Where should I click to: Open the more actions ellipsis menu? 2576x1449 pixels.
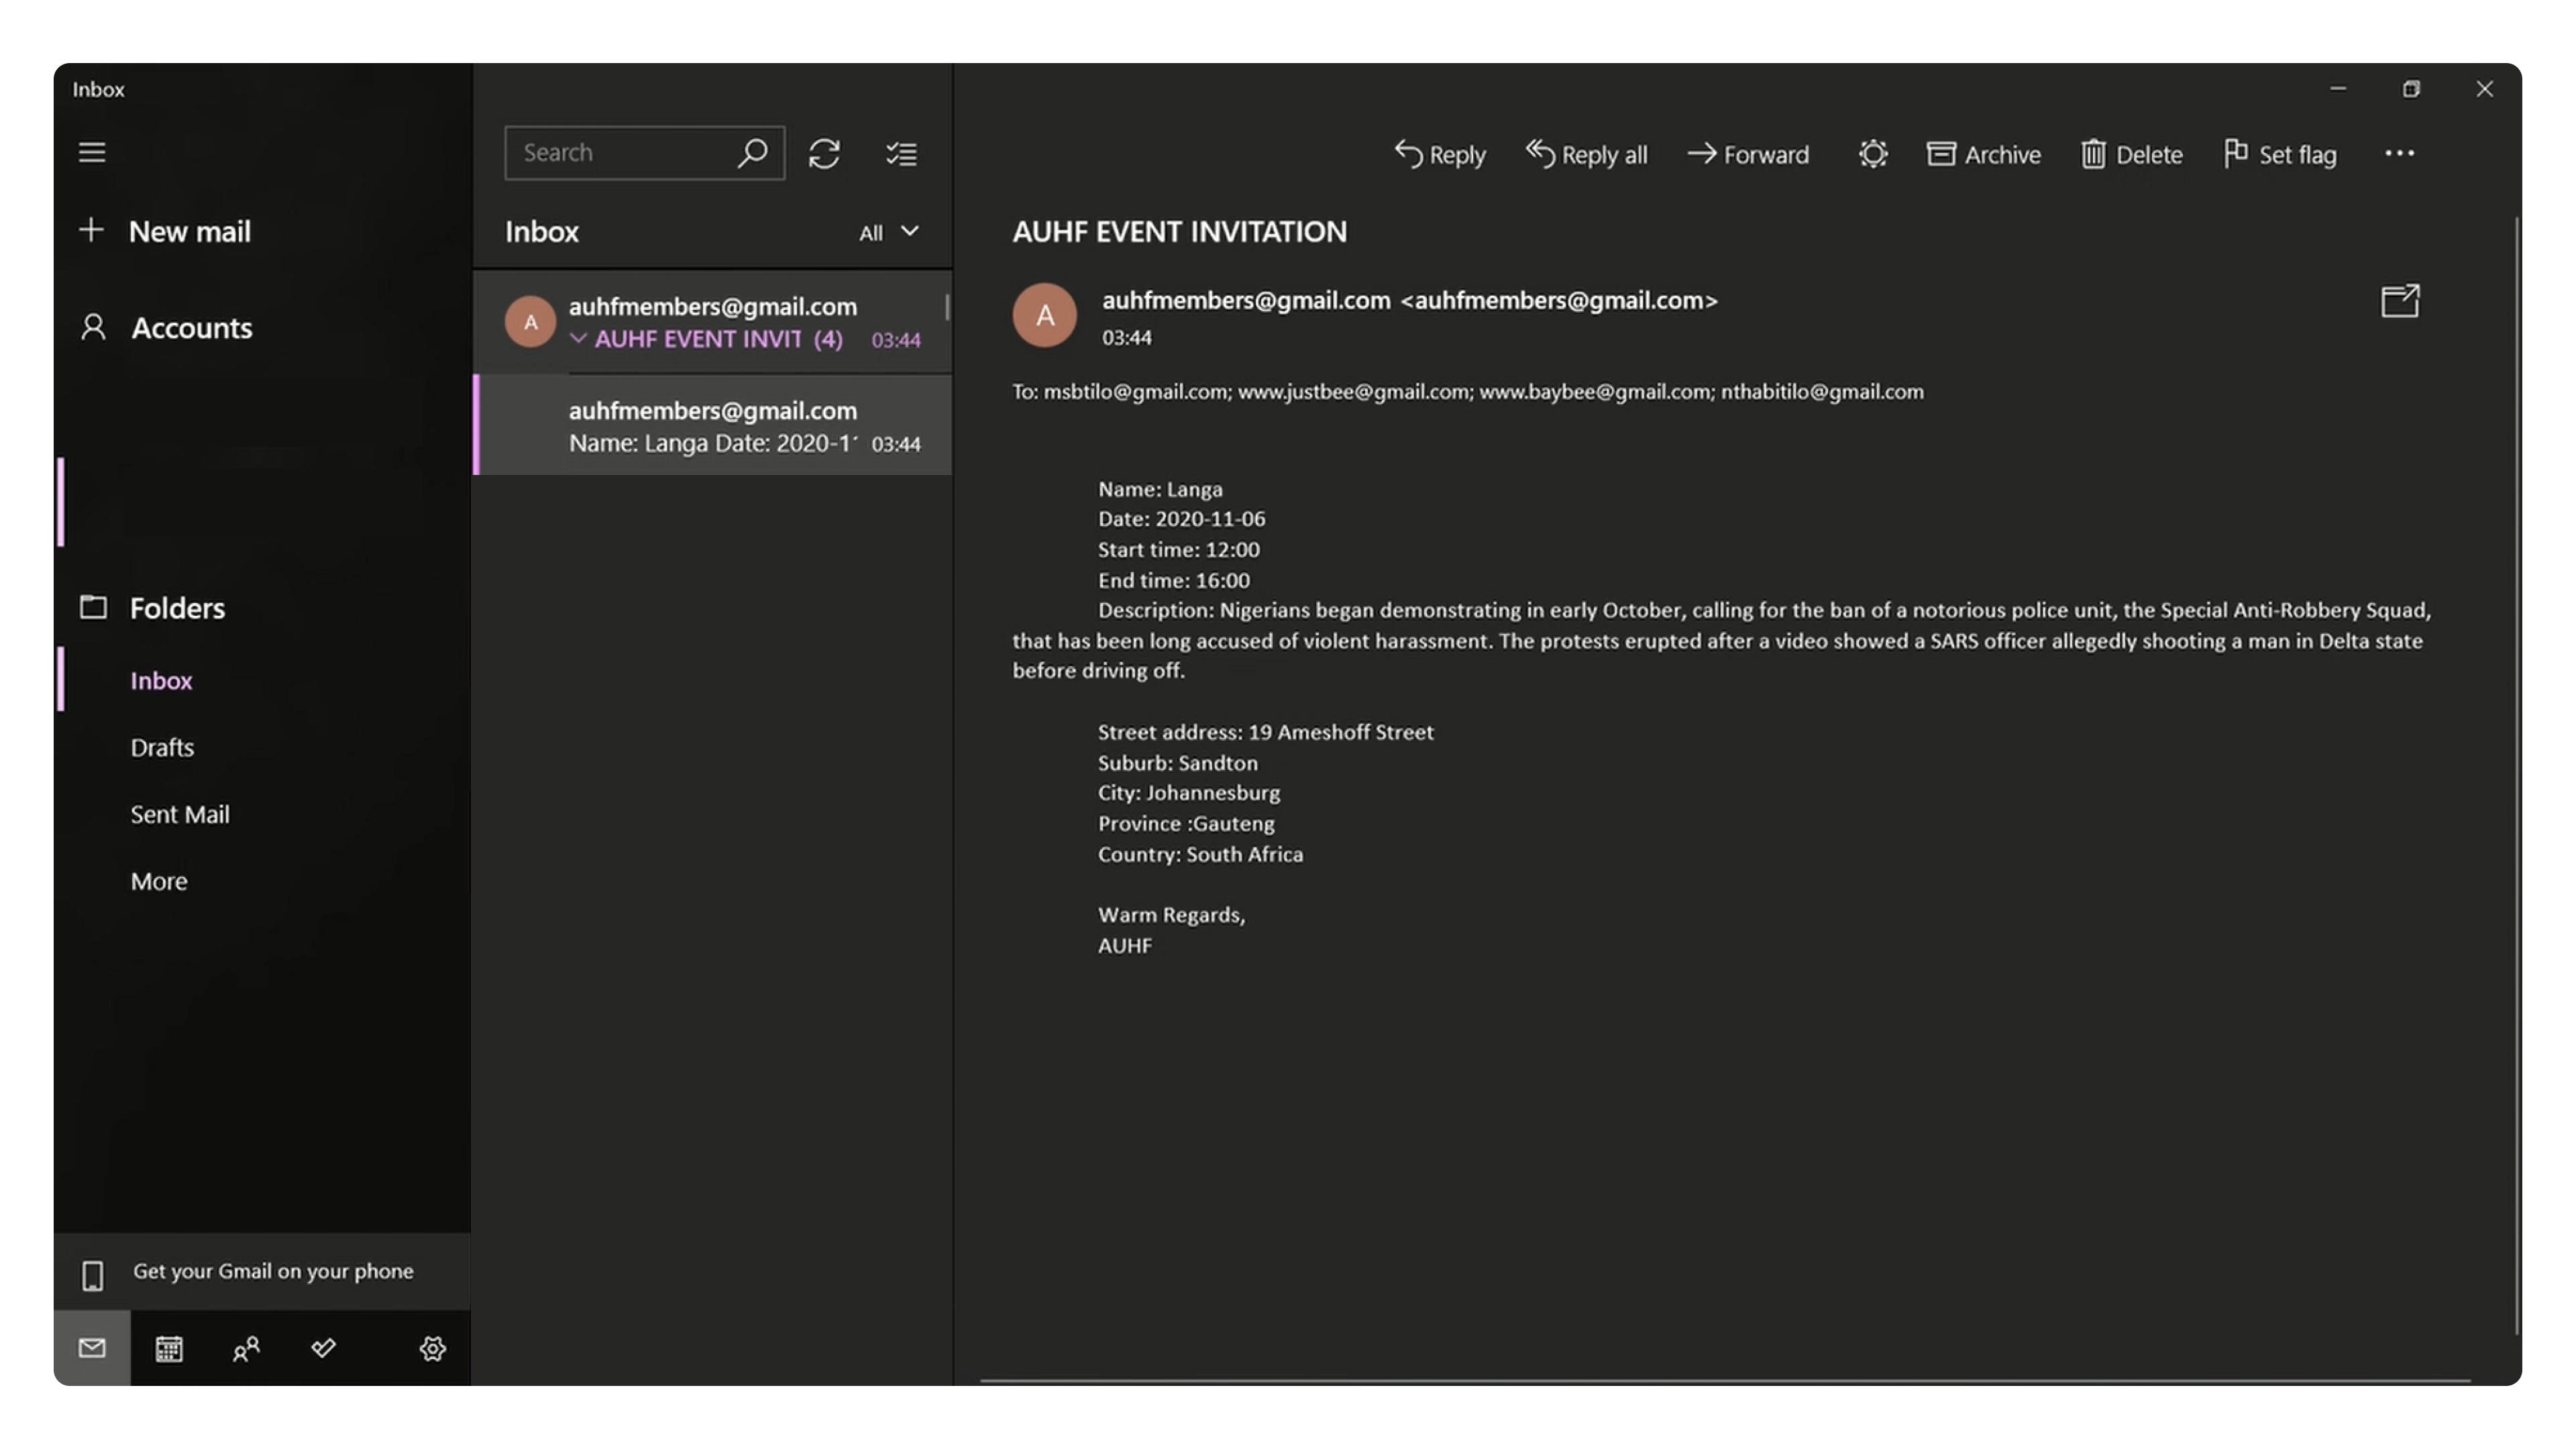[2399, 153]
